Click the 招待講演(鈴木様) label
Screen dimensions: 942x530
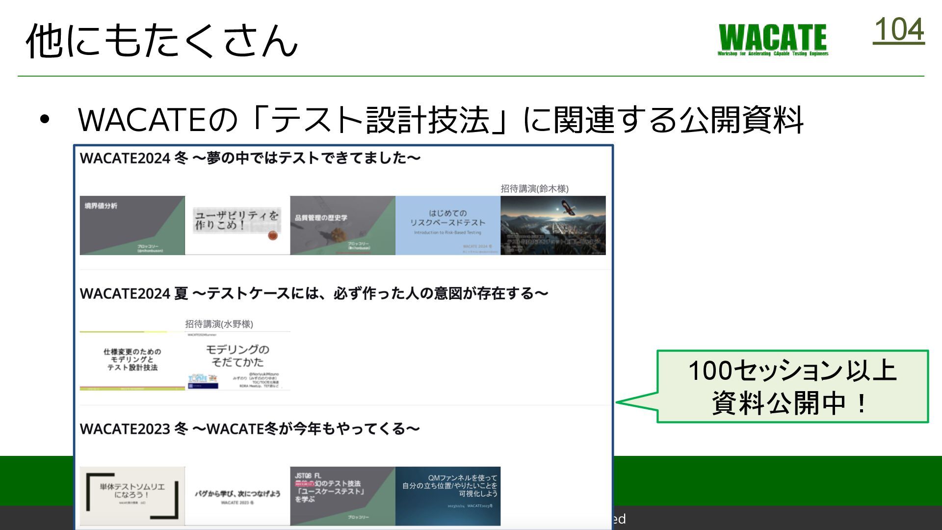pyautogui.click(x=534, y=188)
